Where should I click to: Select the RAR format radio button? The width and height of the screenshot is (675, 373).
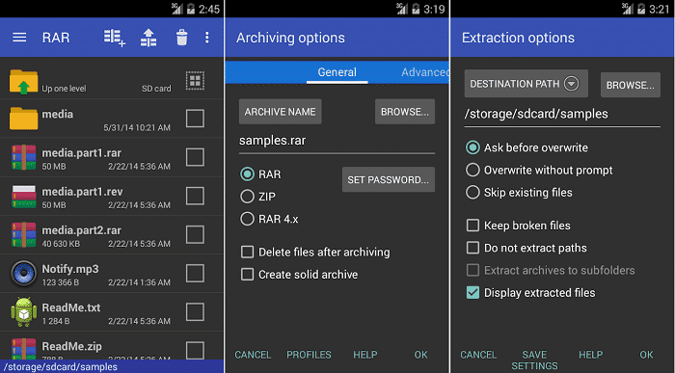pyautogui.click(x=247, y=174)
